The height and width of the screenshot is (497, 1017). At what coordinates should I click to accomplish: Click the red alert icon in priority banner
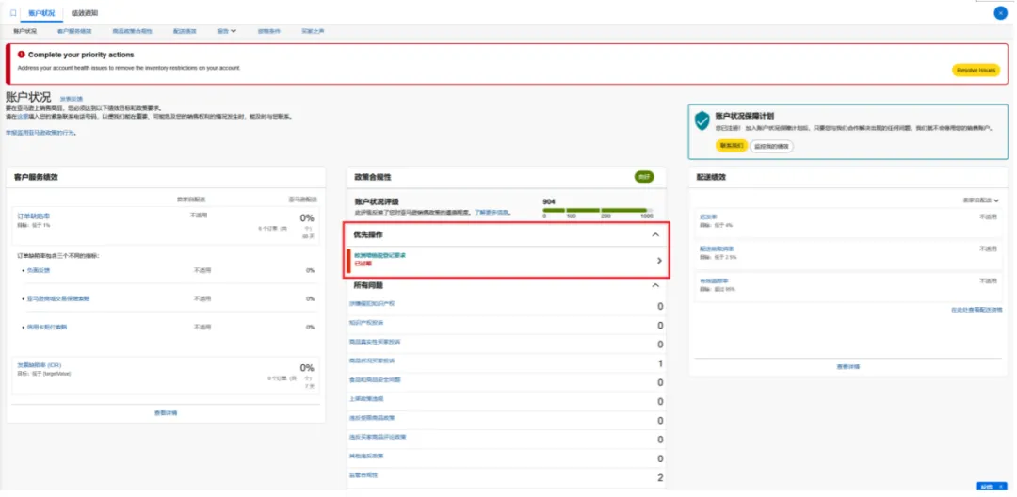pyautogui.click(x=22, y=56)
